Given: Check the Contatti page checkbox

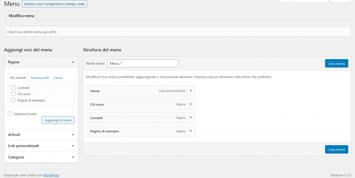Looking at the screenshot, I should pyautogui.click(x=13, y=88).
